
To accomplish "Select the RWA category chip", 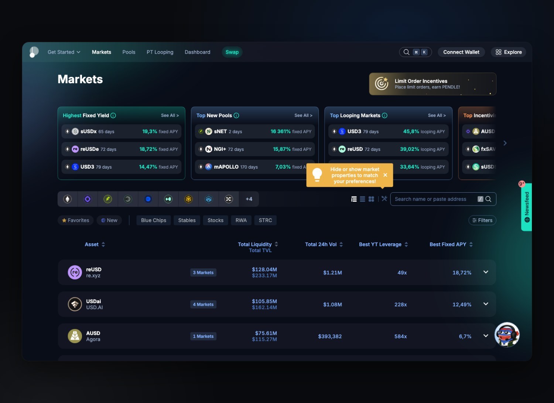I will (x=241, y=220).
